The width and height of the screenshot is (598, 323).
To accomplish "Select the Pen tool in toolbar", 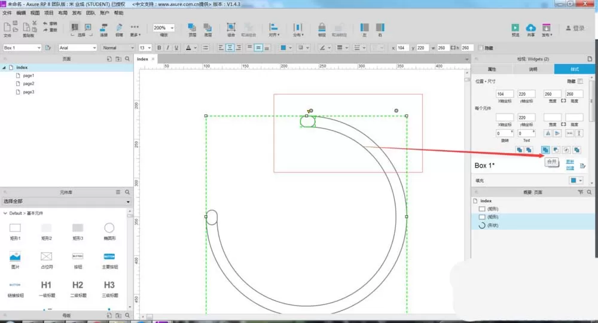I will 120,28.
